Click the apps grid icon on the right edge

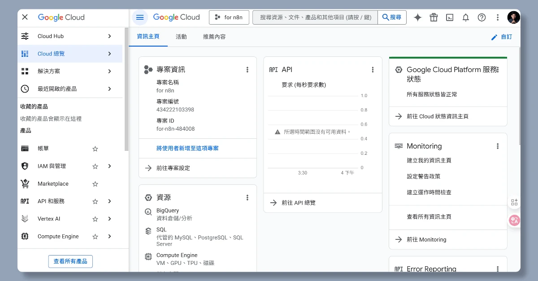pos(514,202)
